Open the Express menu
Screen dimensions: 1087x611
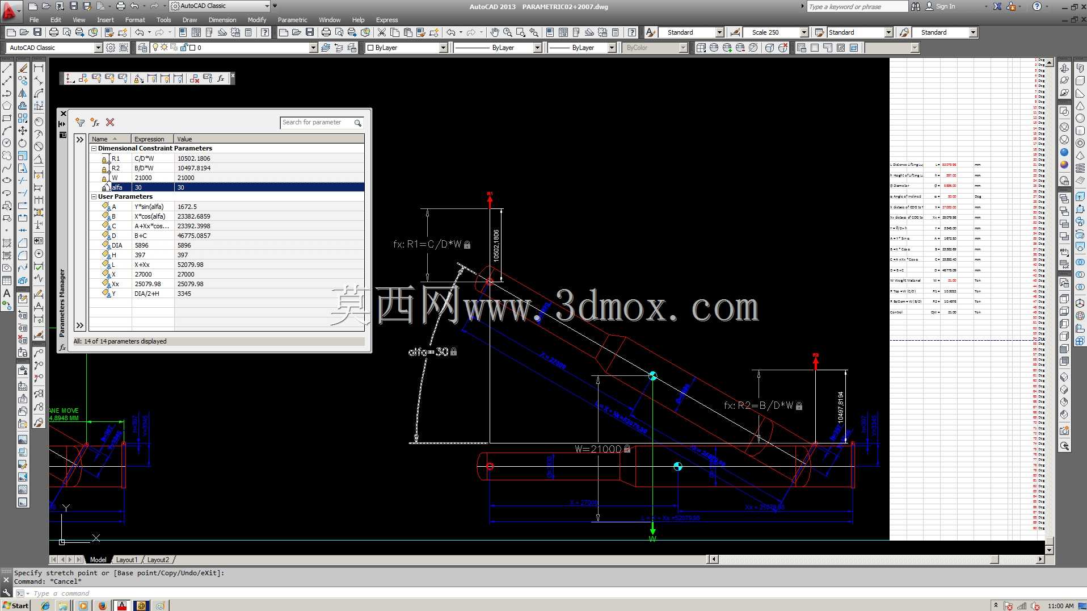(x=387, y=20)
